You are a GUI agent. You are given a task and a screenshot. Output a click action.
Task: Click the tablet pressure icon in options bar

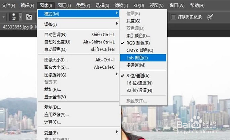point(210,17)
